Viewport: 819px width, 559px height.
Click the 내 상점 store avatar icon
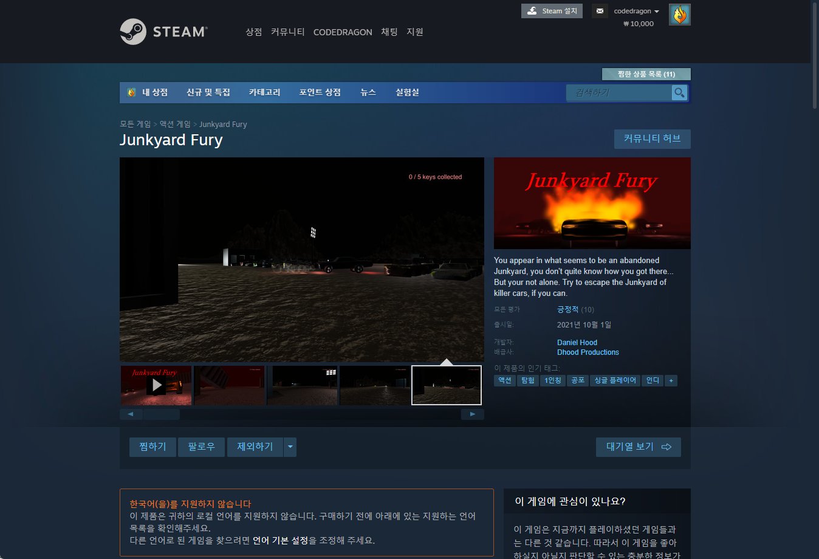point(131,92)
